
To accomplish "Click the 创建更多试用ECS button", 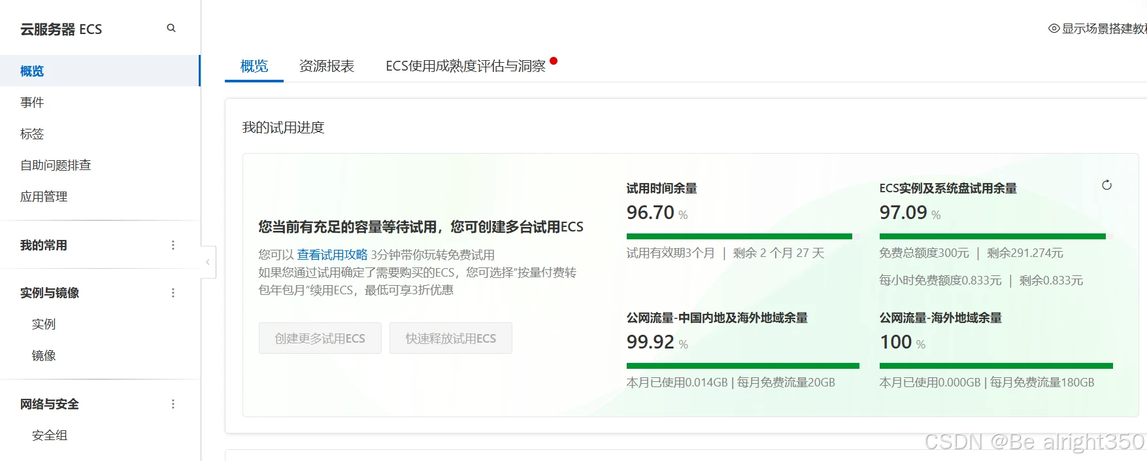I will tap(320, 338).
